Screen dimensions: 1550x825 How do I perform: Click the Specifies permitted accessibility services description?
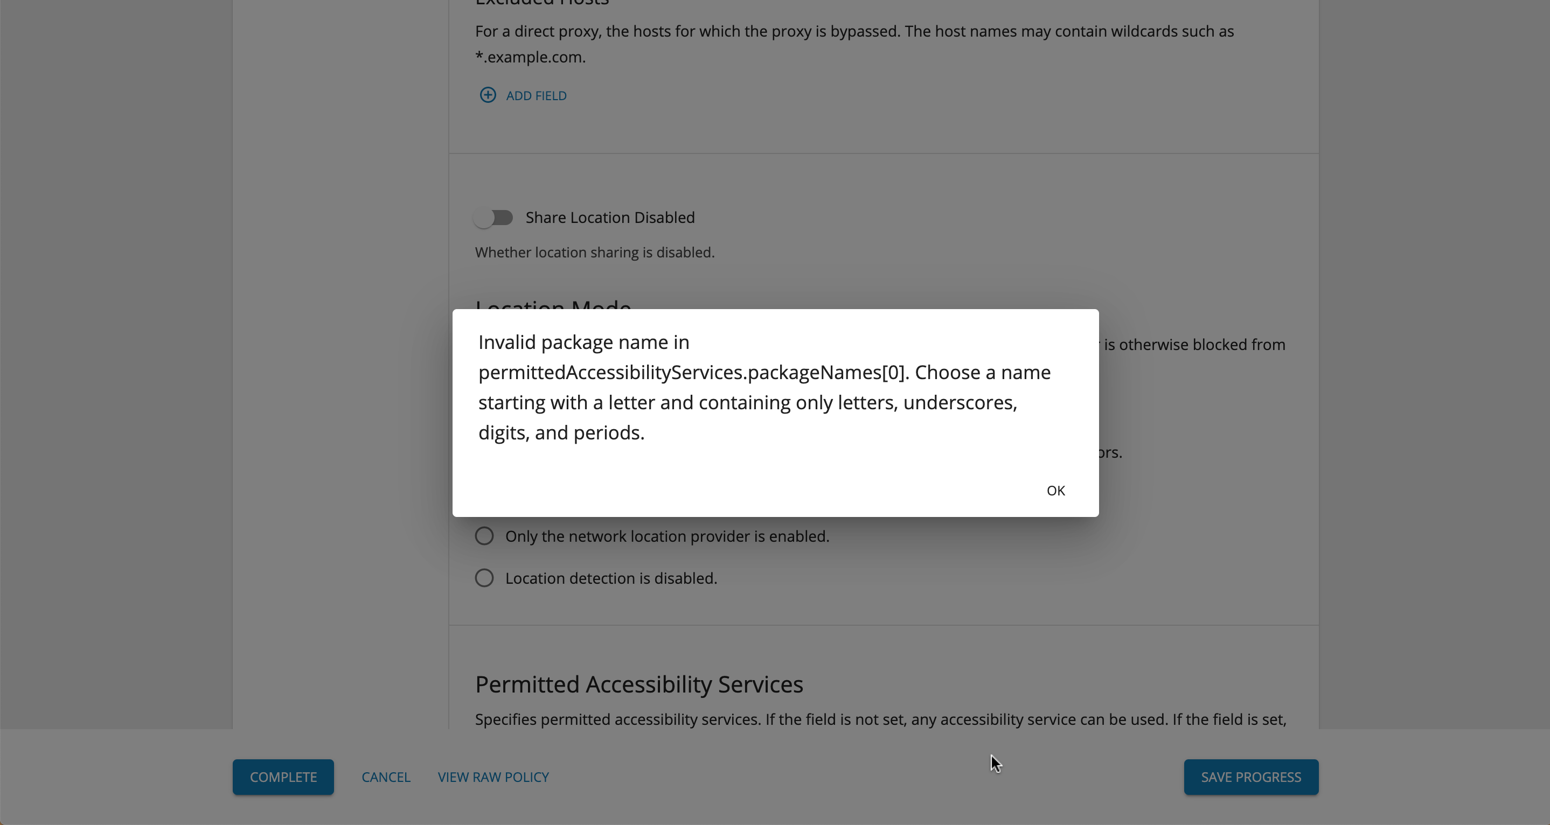point(881,719)
